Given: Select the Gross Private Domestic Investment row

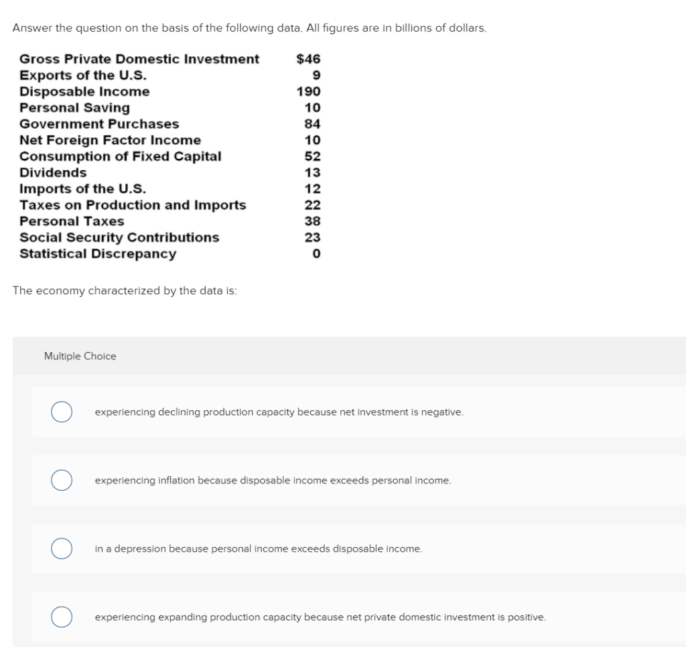Looking at the screenshot, I should pos(139,59).
